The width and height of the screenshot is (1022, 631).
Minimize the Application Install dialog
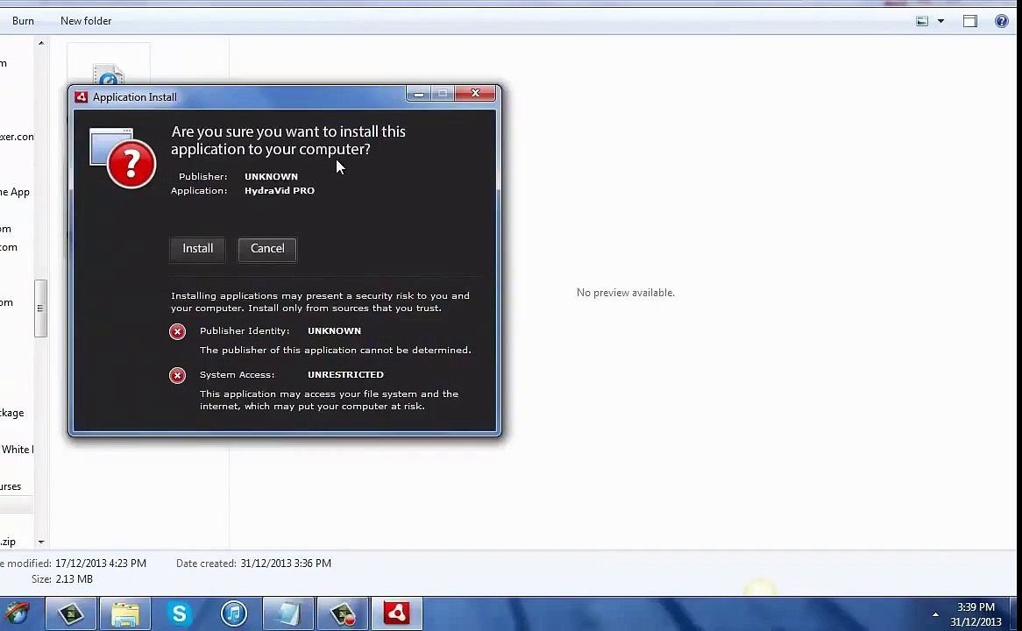point(418,94)
